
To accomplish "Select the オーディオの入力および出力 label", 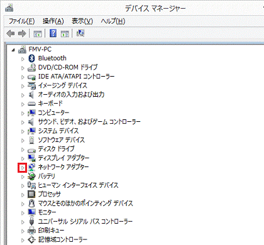I will pyautogui.click(x=71, y=94).
